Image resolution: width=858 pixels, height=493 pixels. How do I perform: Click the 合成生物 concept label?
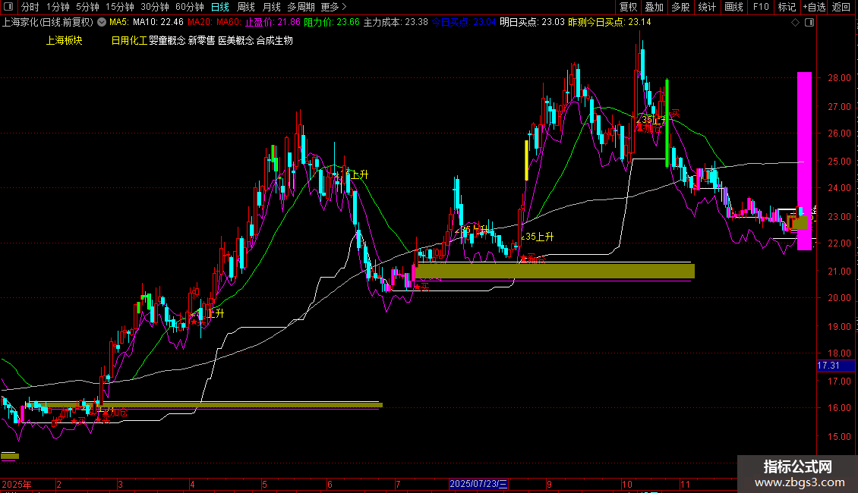(x=275, y=40)
